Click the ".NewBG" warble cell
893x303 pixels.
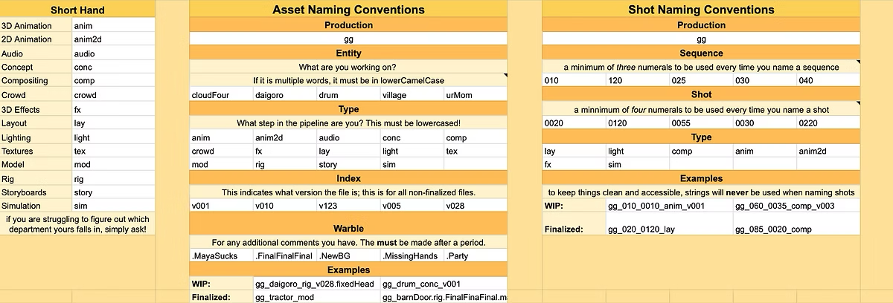[x=348, y=256]
